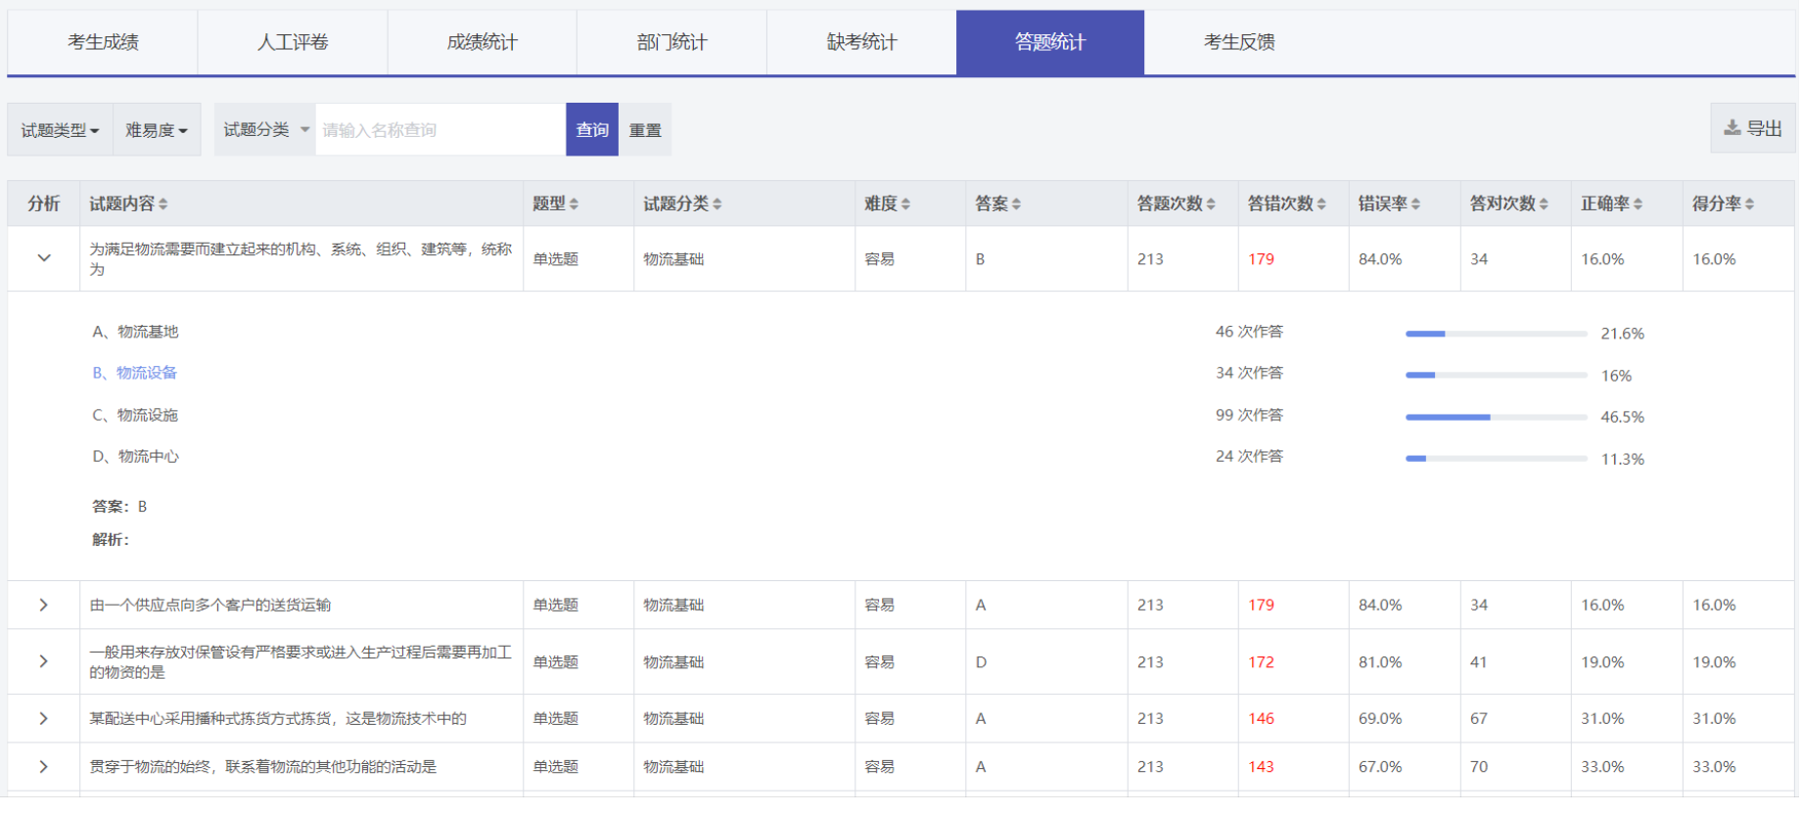Export data with the 导出 button
Screen dimensions: 1802x813
(x=1753, y=128)
